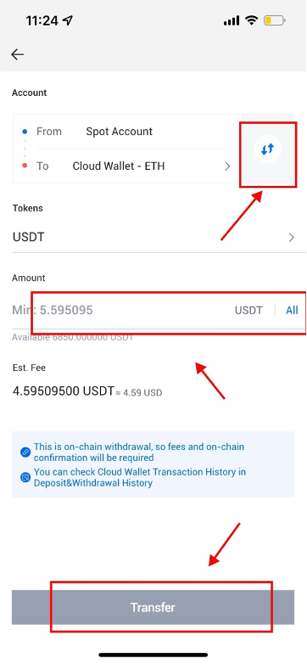Image resolution: width=307 pixels, height=664 pixels.
Task: Select the Cloud Wallet - ETH To row
Action: (127, 166)
